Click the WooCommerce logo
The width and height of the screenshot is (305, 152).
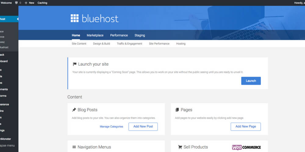point(246,147)
